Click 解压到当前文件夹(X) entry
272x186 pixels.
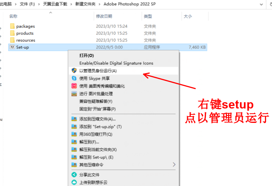(98, 149)
